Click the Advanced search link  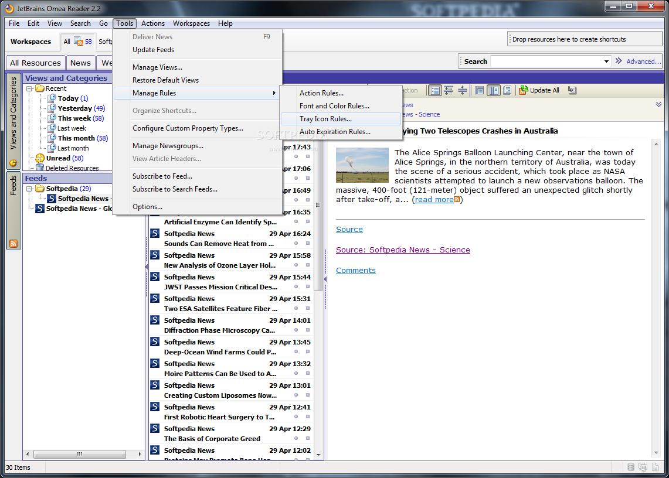643,62
